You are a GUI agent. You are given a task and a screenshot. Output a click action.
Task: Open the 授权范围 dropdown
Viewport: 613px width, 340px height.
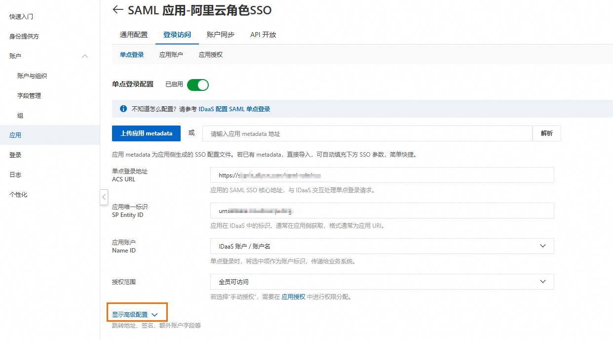point(382,282)
